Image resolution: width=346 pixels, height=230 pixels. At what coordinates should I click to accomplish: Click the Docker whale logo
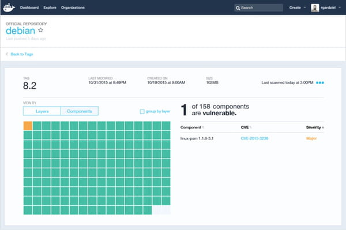point(9,7)
